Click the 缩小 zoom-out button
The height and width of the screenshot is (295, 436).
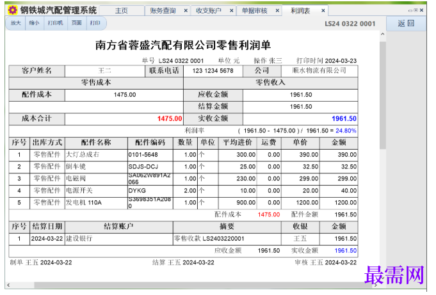coord(34,23)
